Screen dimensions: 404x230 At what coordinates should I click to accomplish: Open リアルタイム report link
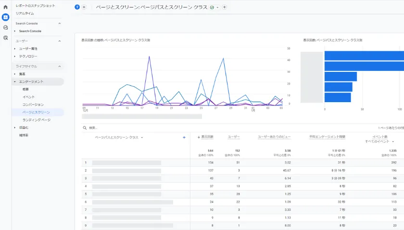[25, 13]
